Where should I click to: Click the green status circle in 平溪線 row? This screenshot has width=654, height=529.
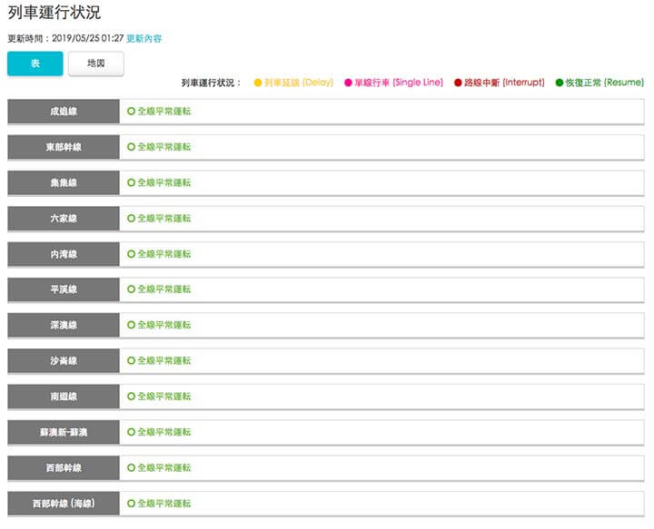point(131,289)
